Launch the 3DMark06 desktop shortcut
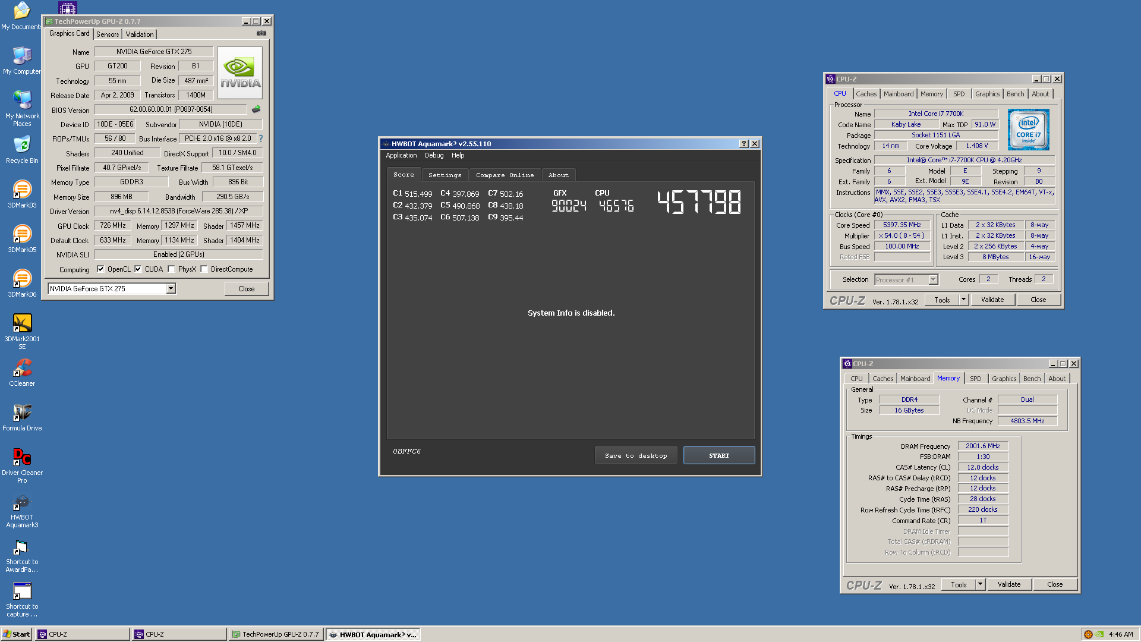1141x642 pixels. (x=22, y=284)
